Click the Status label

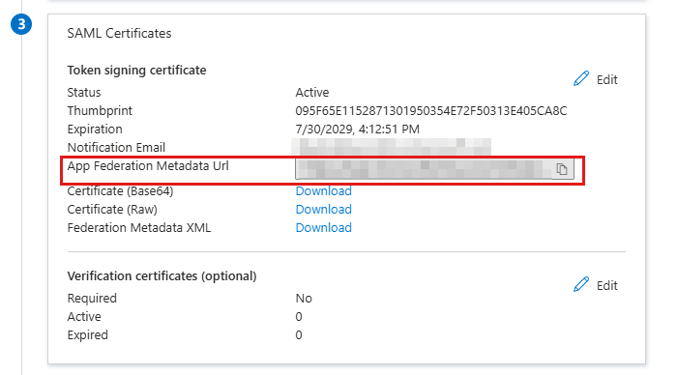point(84,93)
